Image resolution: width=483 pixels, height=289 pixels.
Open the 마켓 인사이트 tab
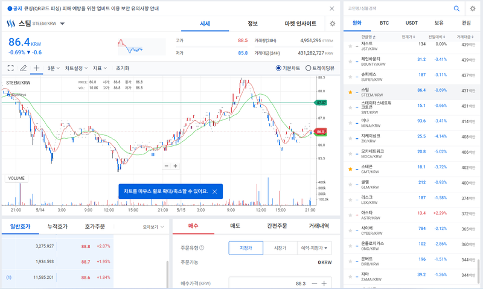click(x=300, y=24)
